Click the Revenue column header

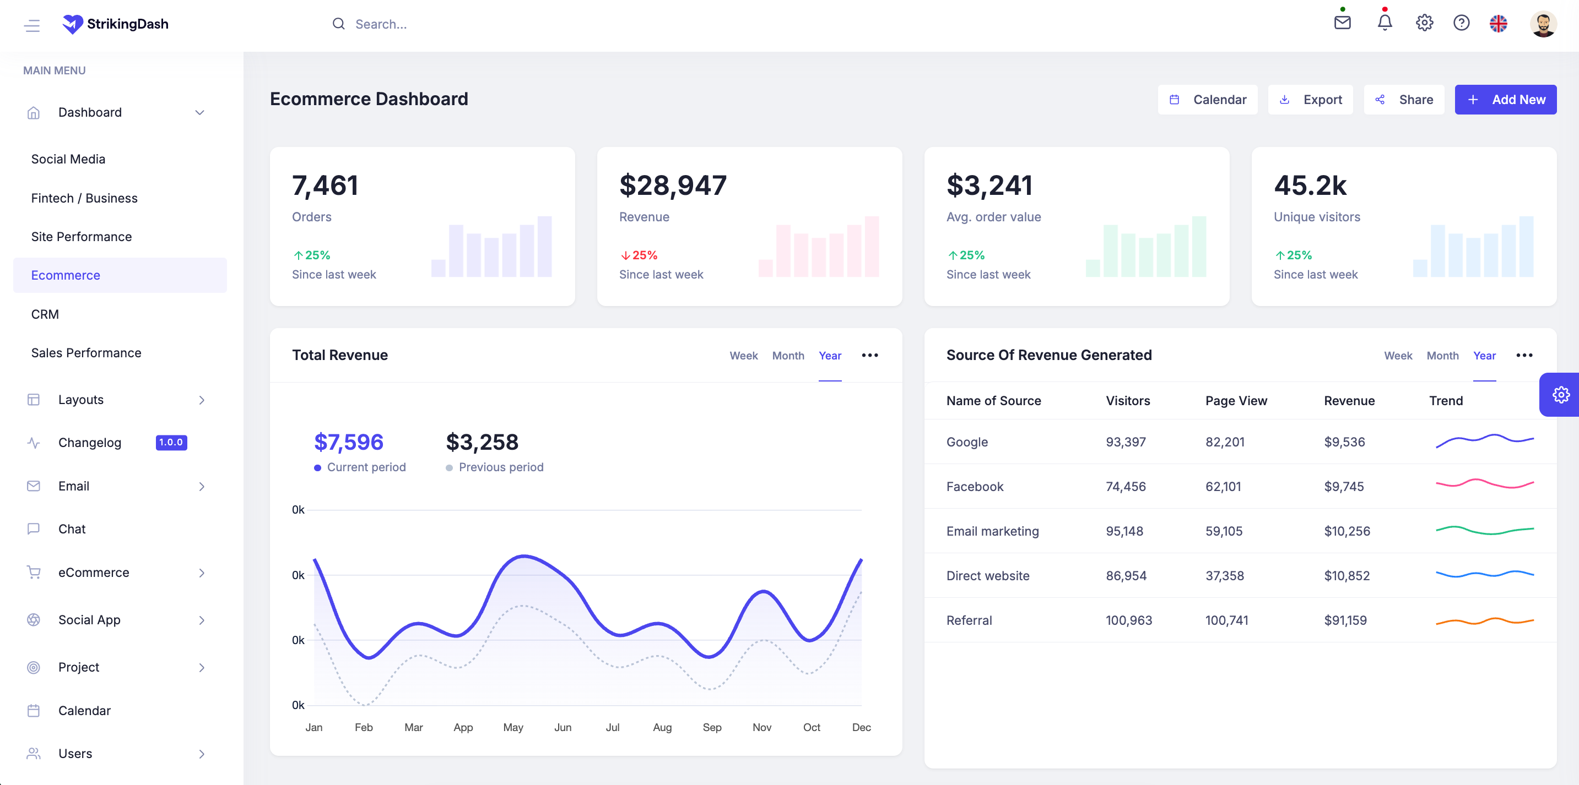(1349, 400)
